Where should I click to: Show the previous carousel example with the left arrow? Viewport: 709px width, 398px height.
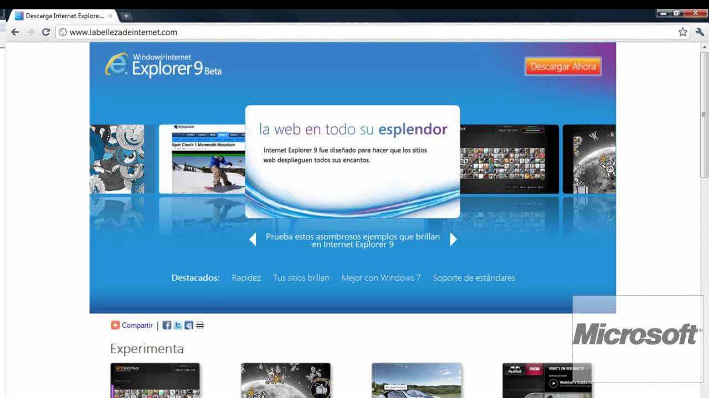(253, 239)
